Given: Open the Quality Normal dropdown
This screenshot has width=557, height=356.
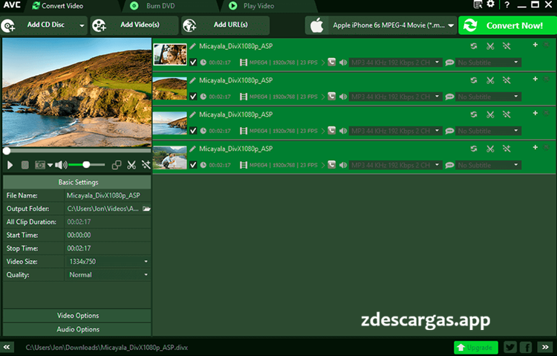Looking at the screenshot, I should 108,274.
